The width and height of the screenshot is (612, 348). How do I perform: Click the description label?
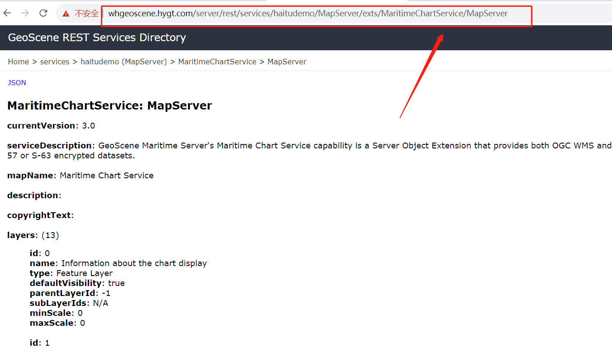[34, 195]
